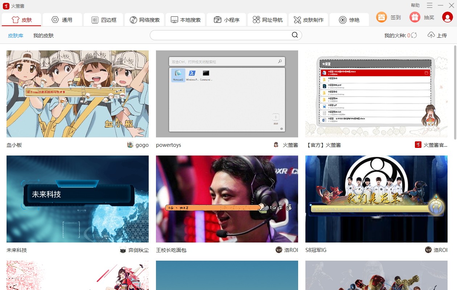Open the powertoys skin thumbnail

pos(227,94)
